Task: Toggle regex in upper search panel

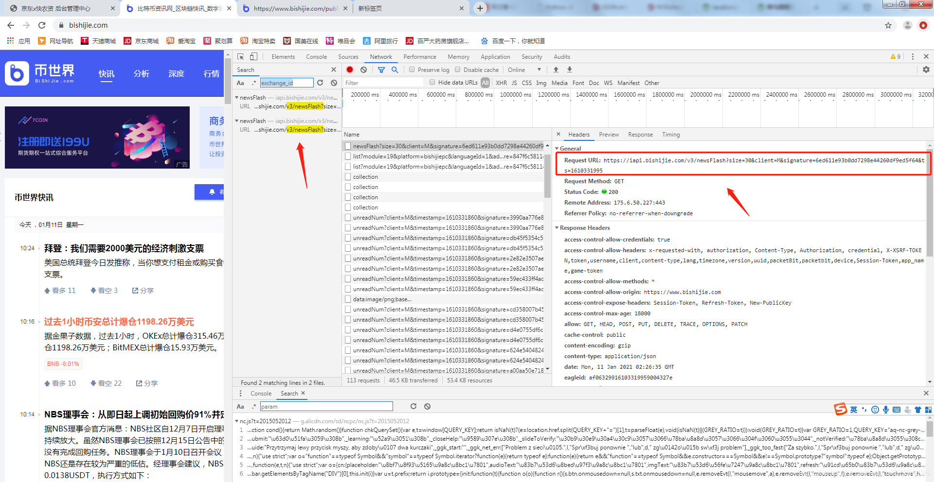Action: (253, 83)
